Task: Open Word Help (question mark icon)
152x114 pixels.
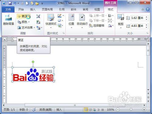Action: [x=148, y=9]
